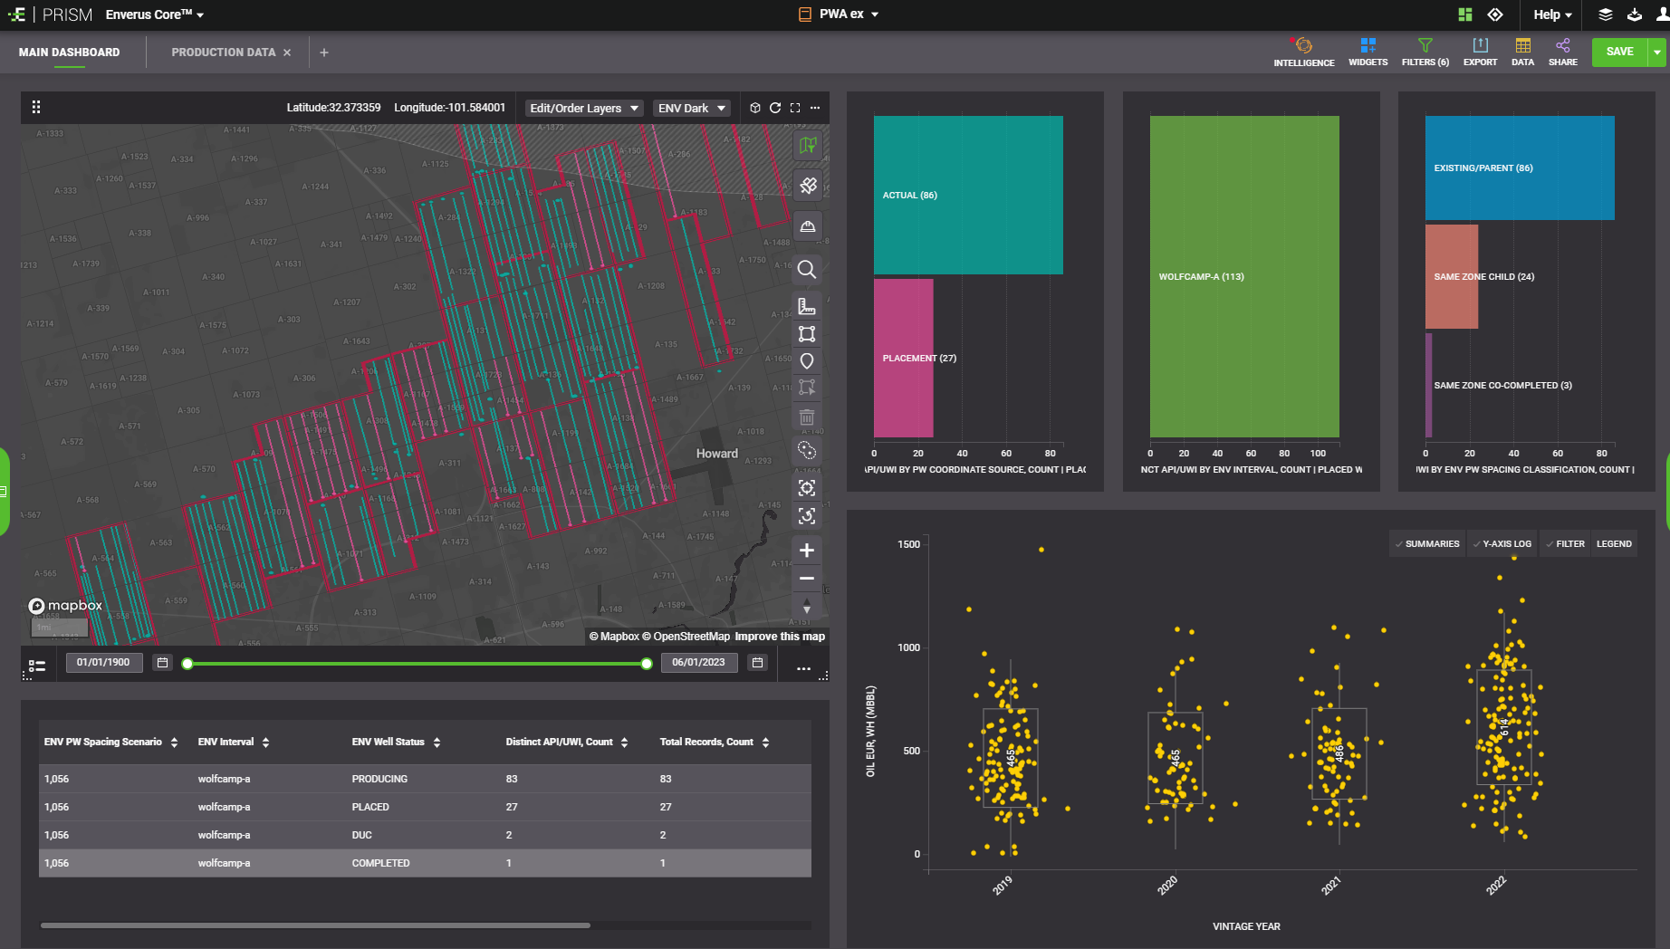Viewport: 1670px width, 949px height.
Task: Toggle the Summaries option on scatter chart
Action: coord(1427,544)
